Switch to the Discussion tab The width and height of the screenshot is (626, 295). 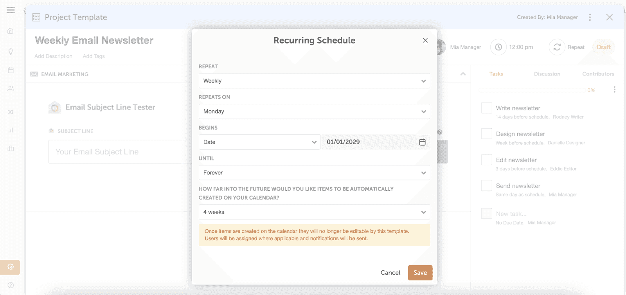[547, 74]
